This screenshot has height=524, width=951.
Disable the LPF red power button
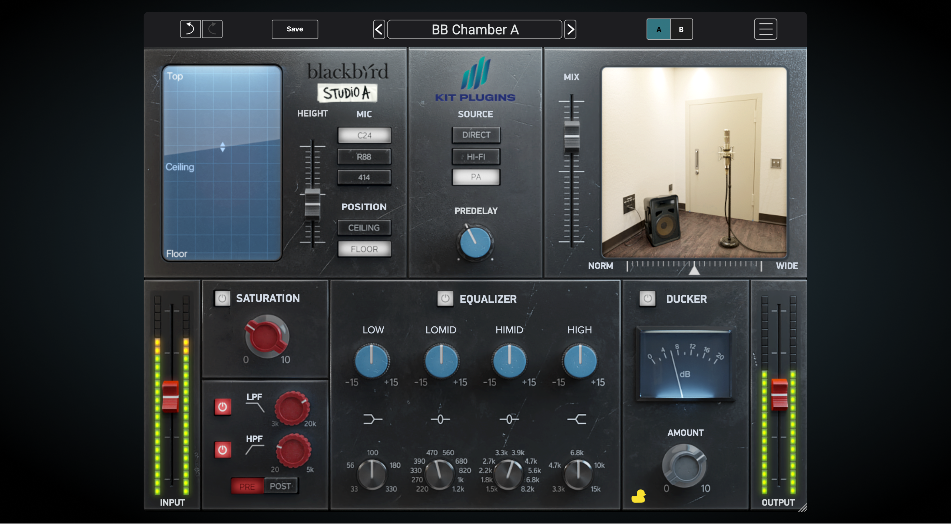click(223, 407)
